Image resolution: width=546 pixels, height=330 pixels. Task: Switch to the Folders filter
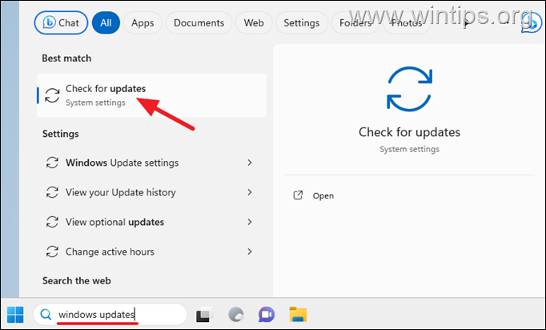[x=355, y=22]
